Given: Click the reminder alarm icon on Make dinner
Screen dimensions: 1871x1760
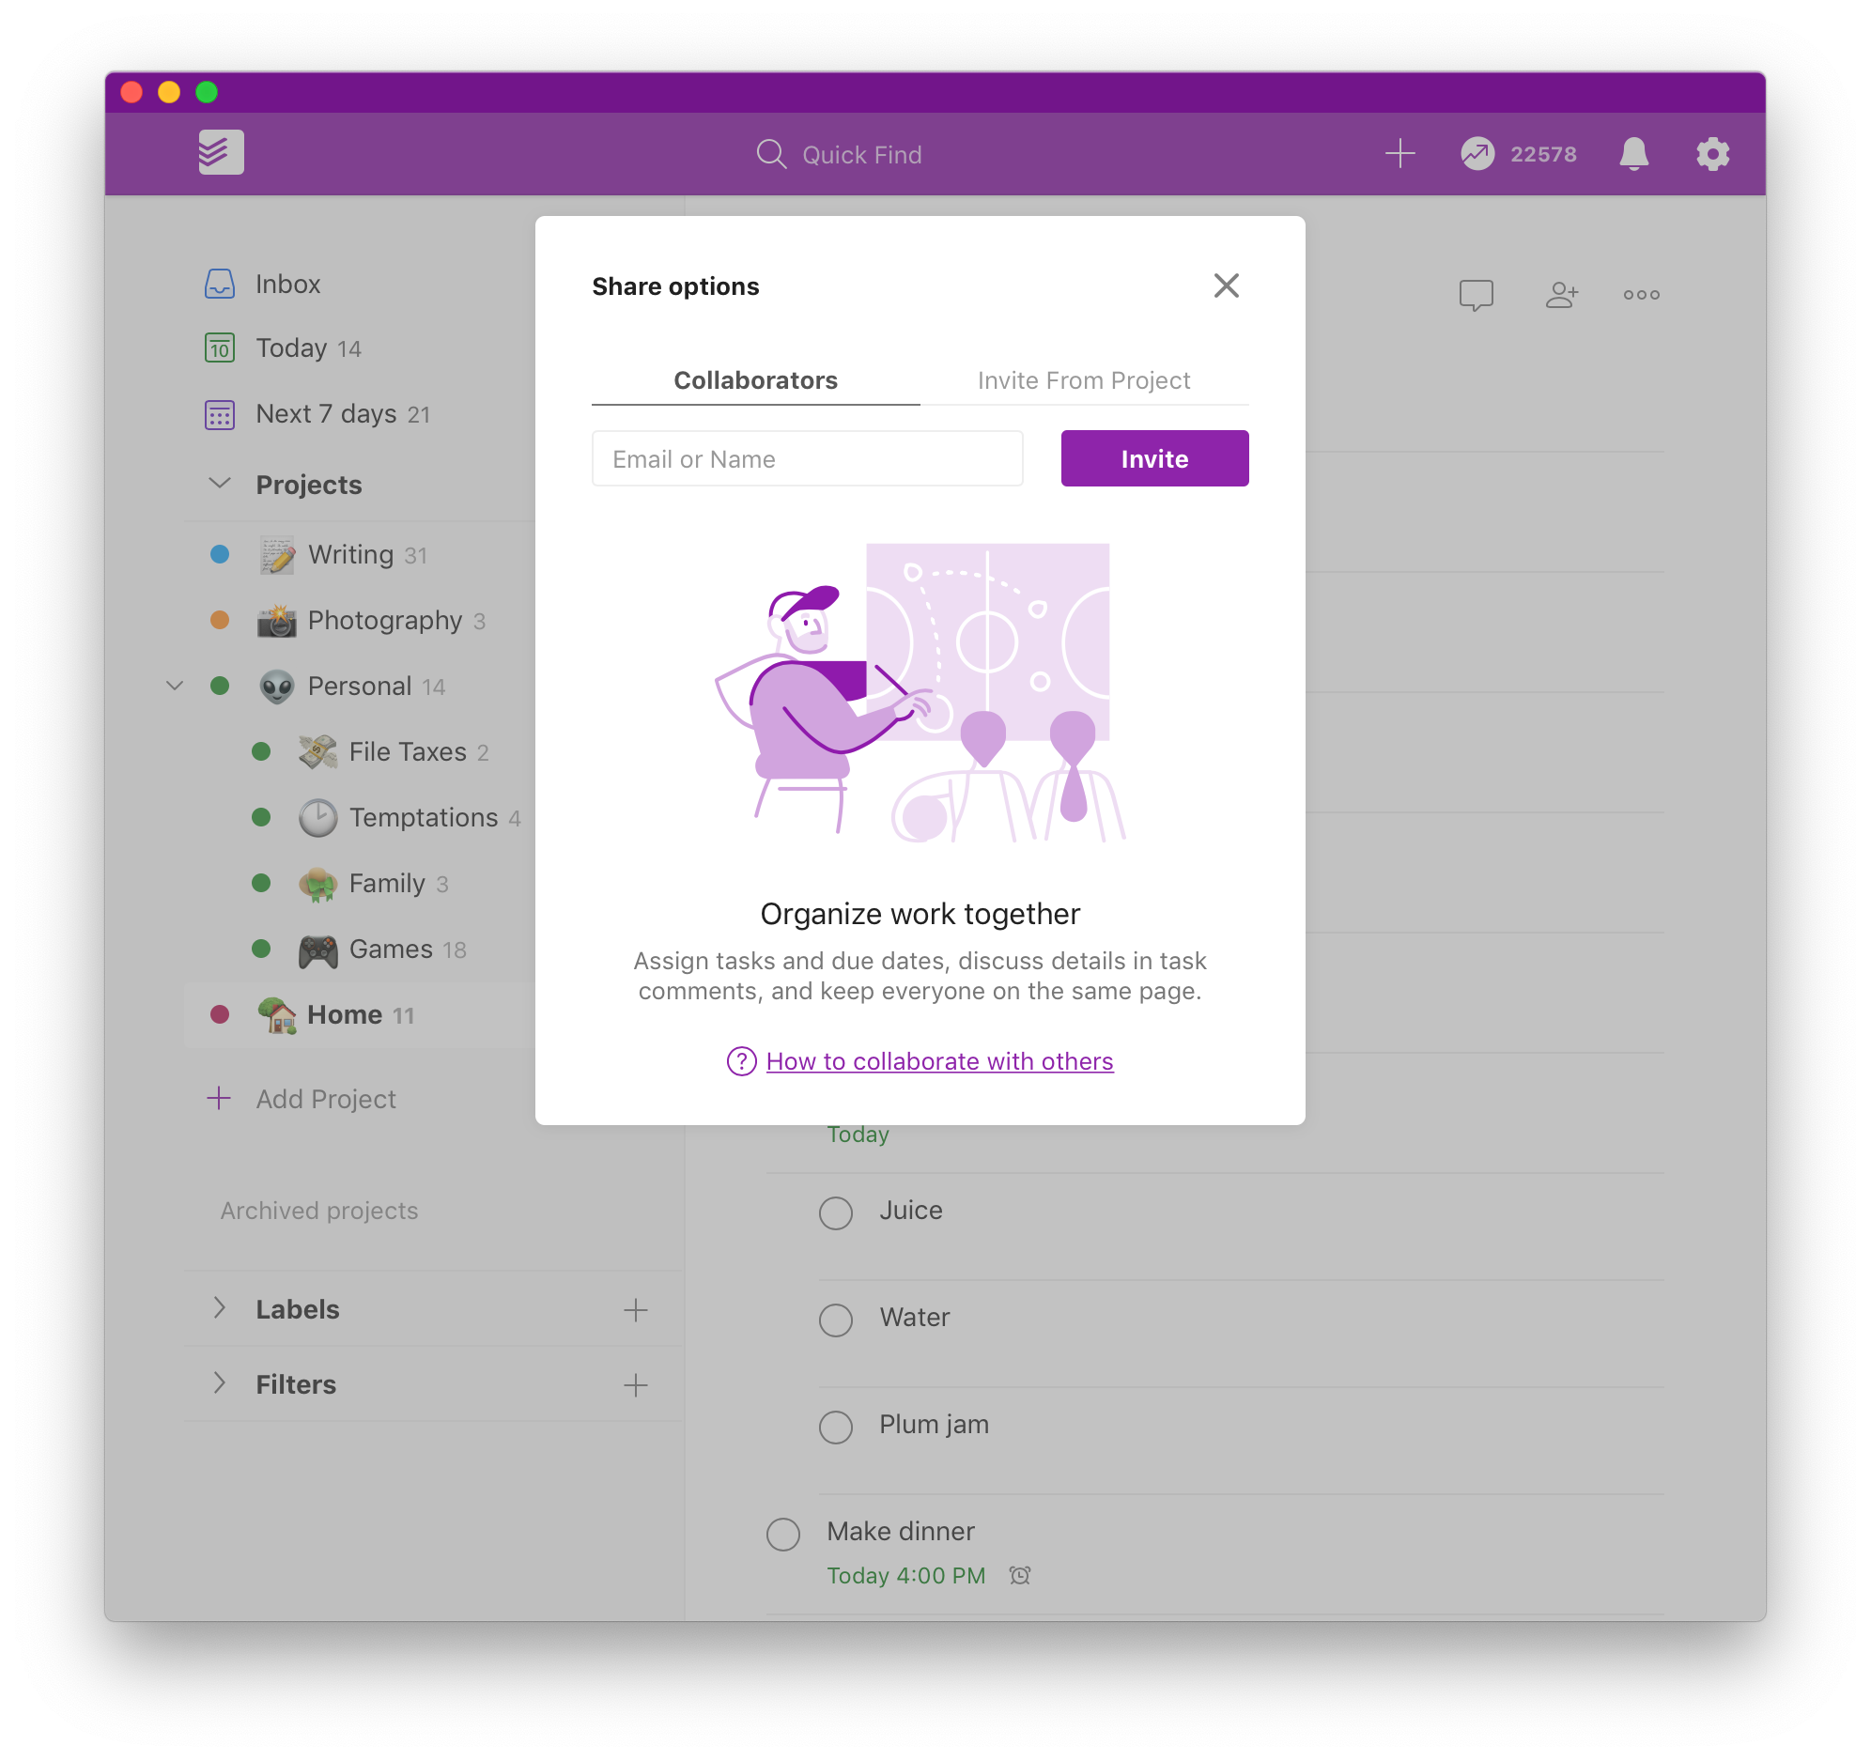Looking at the screenshot, I should (1020, 1577).
